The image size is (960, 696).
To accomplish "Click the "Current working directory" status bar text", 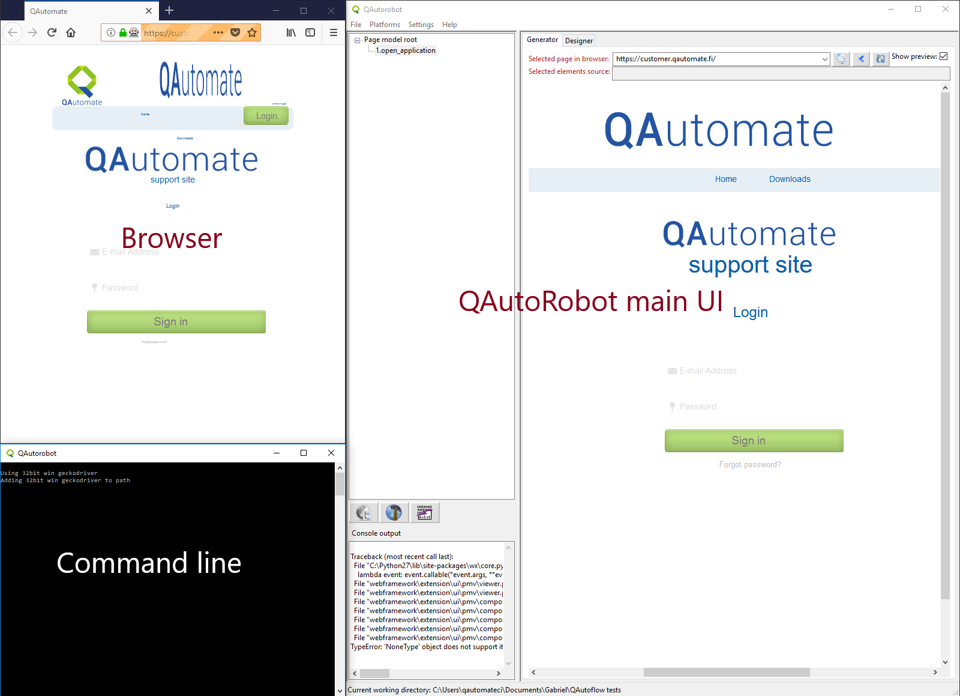I will 484,690.
